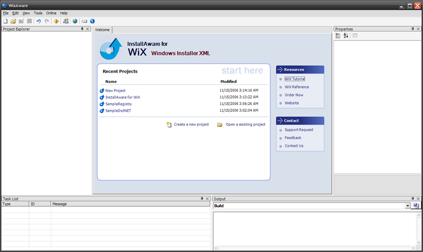Open the File menu
This screenshot has width=423, height=252.
[x=5, y=13]
